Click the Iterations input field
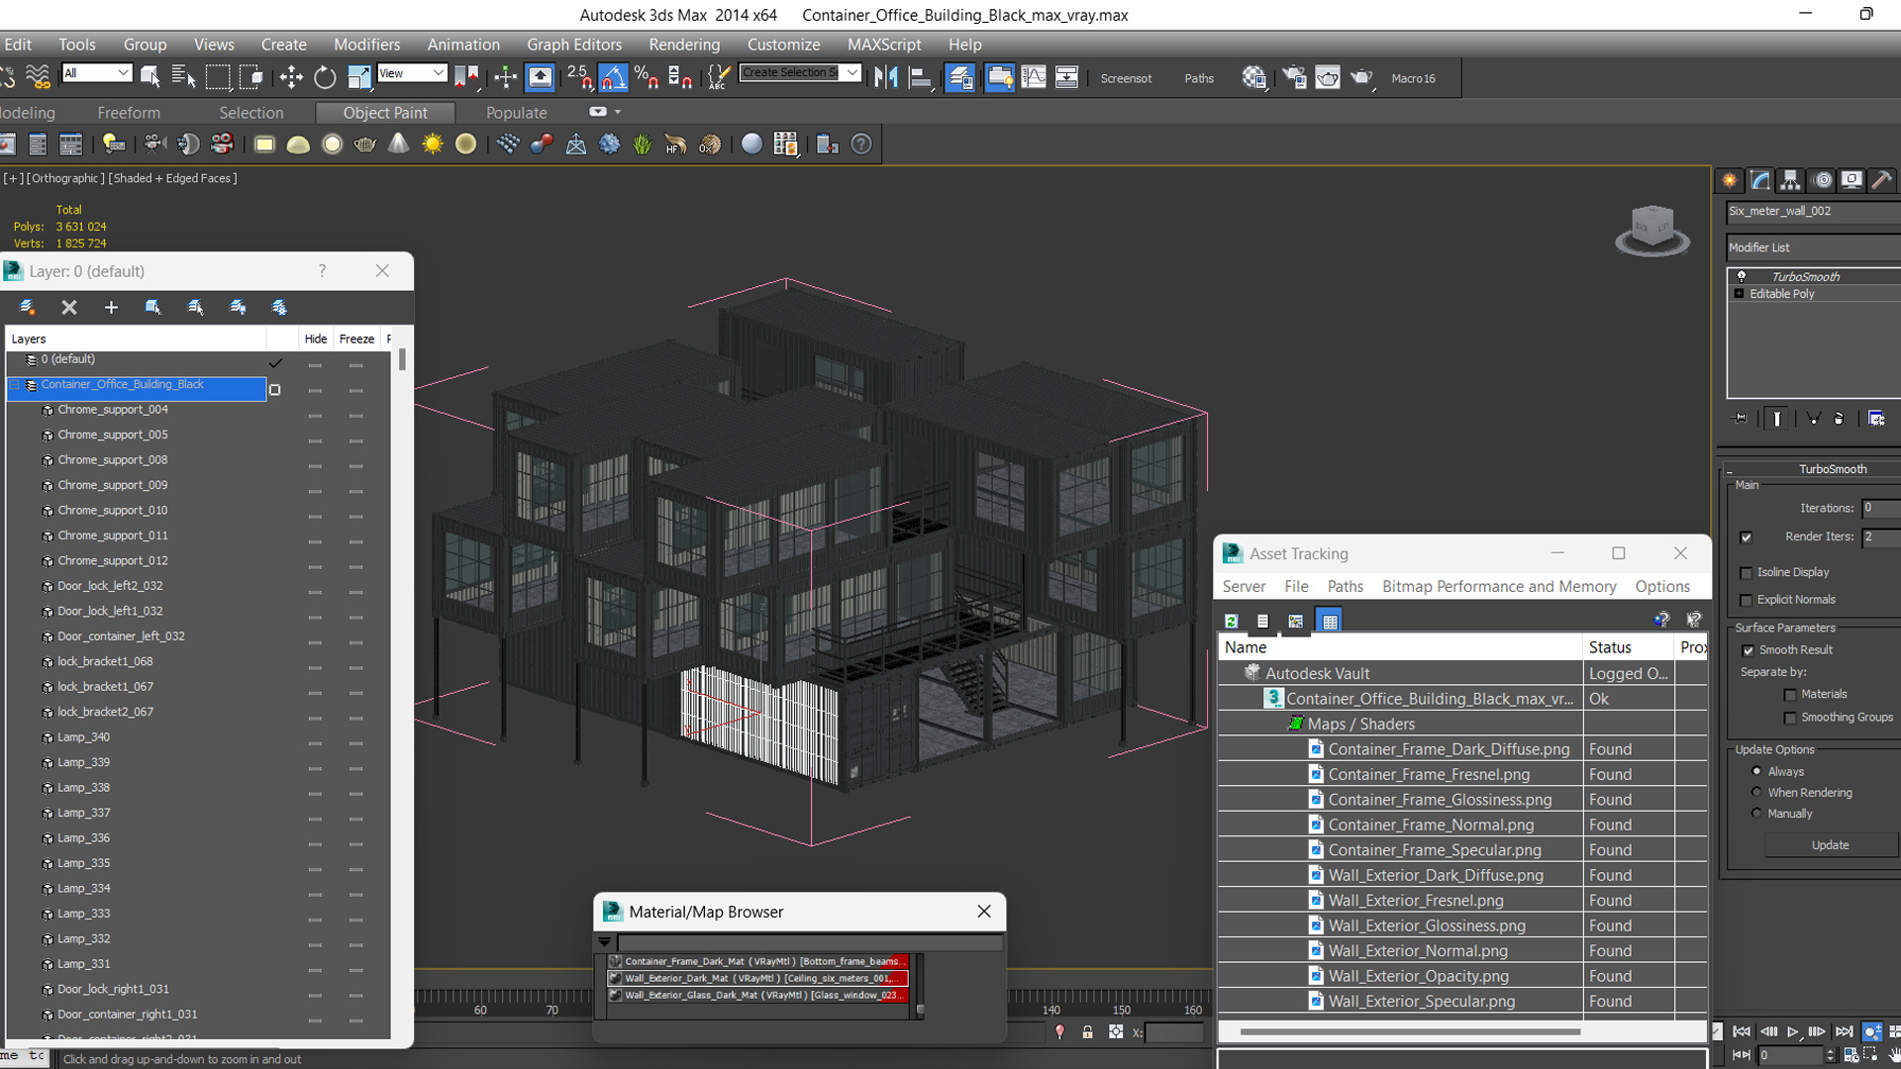 [1881, 508]
